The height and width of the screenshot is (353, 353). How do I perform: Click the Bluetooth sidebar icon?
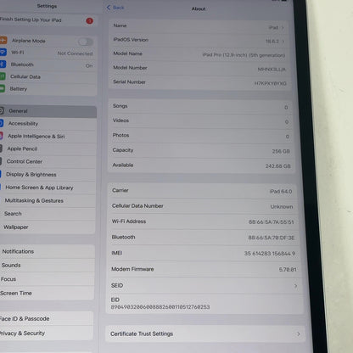(x=3, y=64)
